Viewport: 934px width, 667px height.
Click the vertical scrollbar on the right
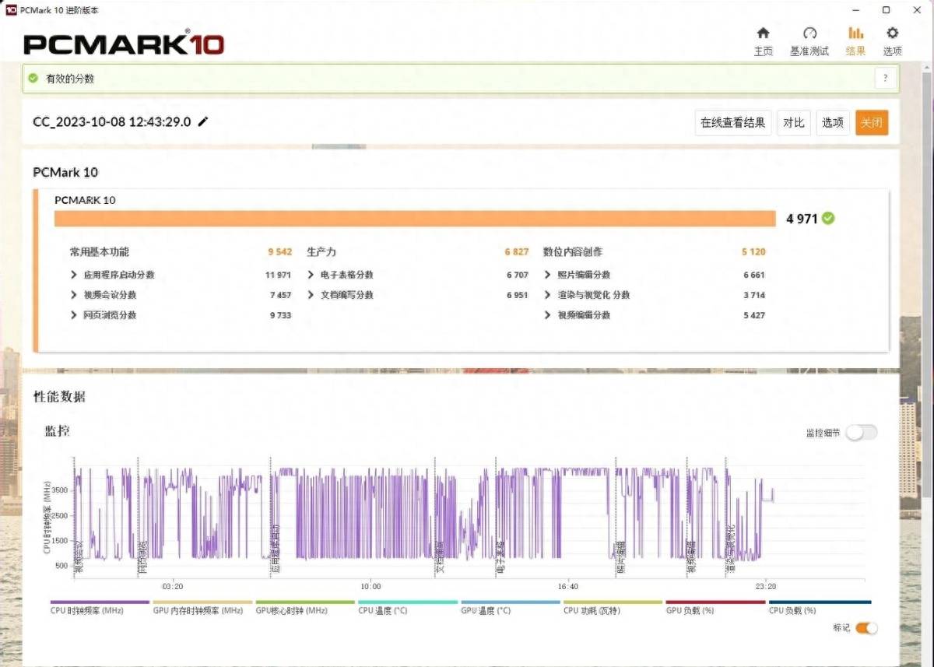click(927, 284)
